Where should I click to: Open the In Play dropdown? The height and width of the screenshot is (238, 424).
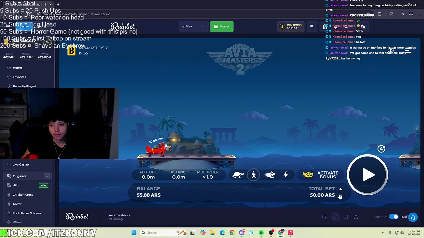pyautogui.click(x=193, y=26)
